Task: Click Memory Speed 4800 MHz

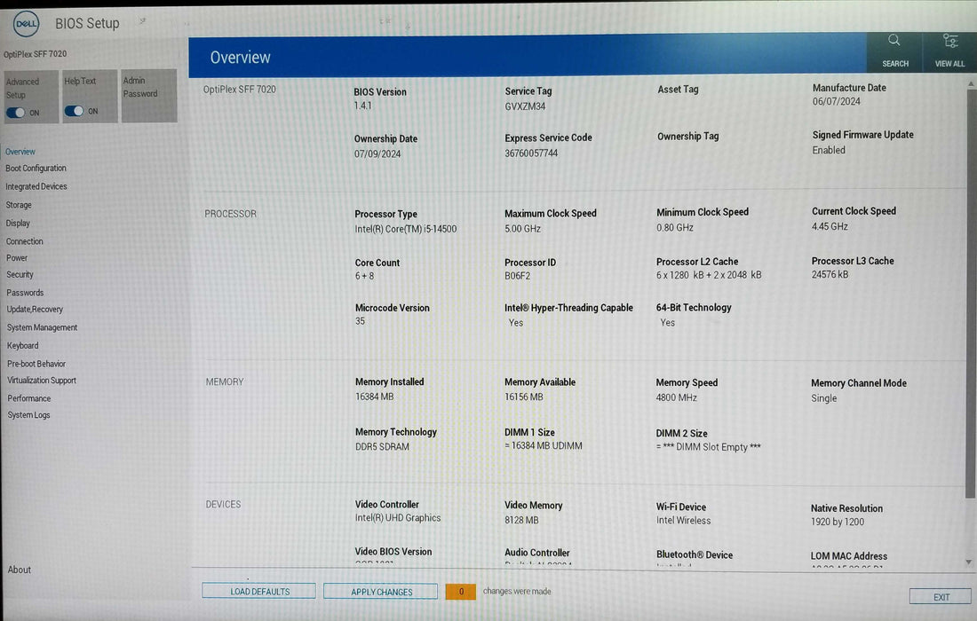Action: 676,397
